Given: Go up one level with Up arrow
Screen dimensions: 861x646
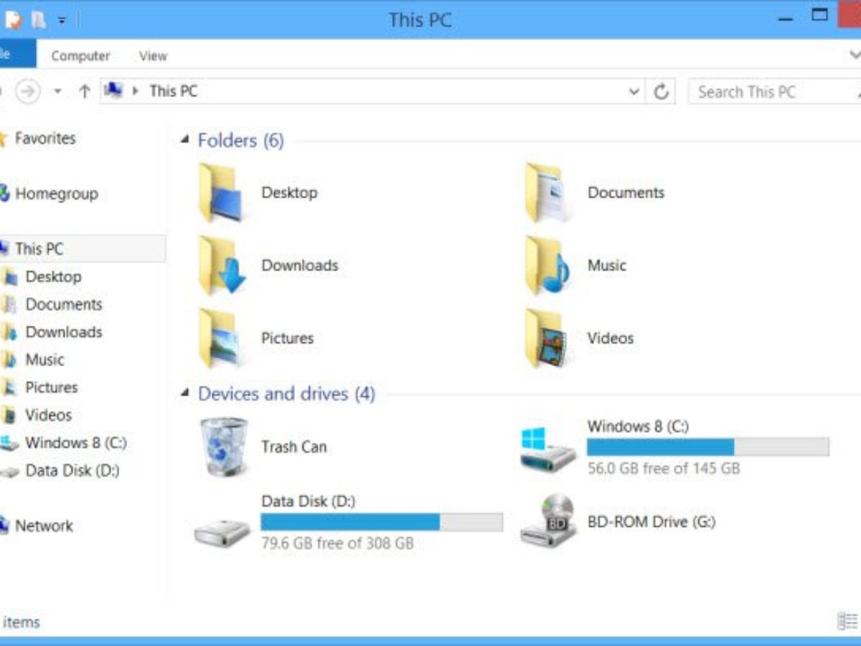Looking at the screenshot, I should [85, 91].
